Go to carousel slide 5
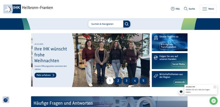Image resolution: width=220 pixels, height=107 pixels. 143,81
